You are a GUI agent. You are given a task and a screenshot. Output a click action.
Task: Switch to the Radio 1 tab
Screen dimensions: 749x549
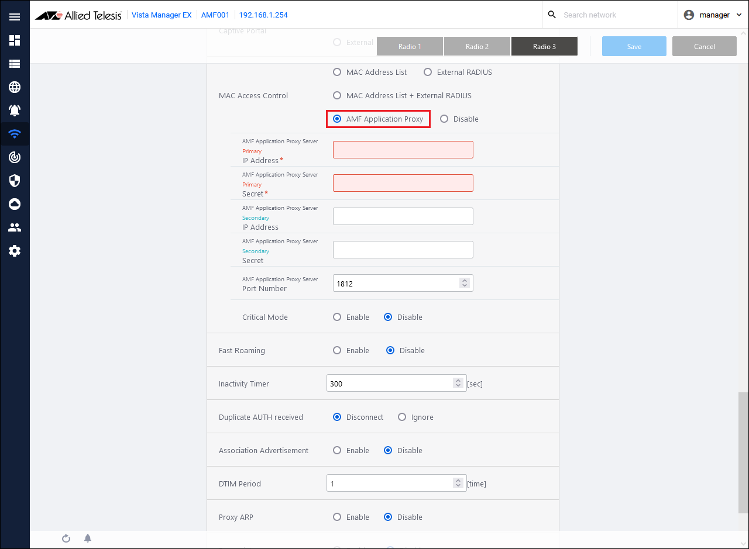pyautogui.click(x=410, y=47)
